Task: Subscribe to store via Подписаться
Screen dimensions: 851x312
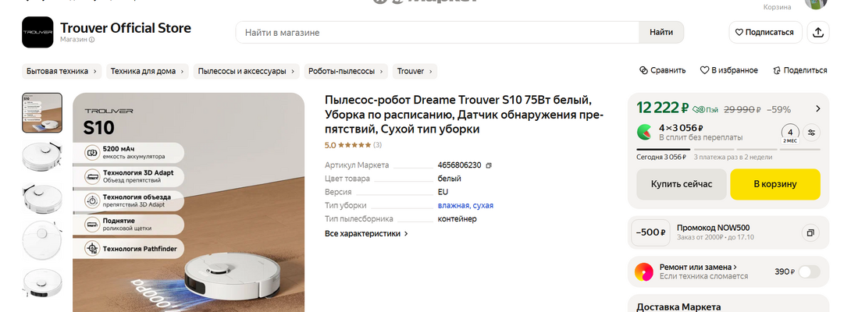Action: pyautogui.click(x=763, y=32)
